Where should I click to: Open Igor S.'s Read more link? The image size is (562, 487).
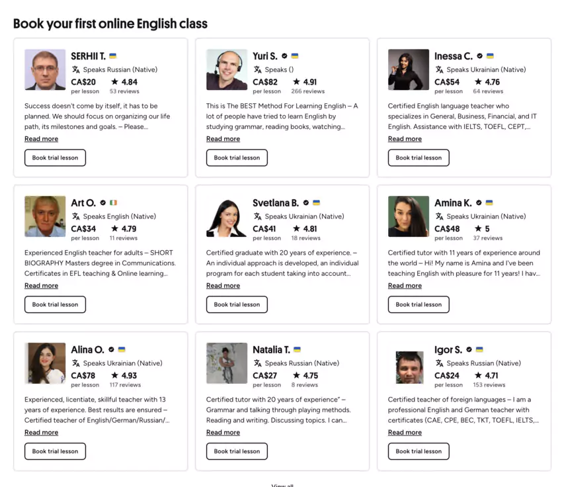click(x=405, y=432)
